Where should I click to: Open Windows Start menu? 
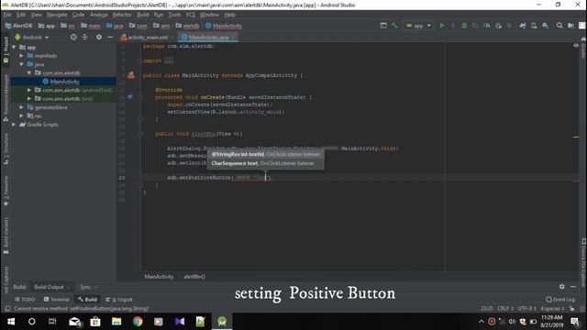click(11, 322)
